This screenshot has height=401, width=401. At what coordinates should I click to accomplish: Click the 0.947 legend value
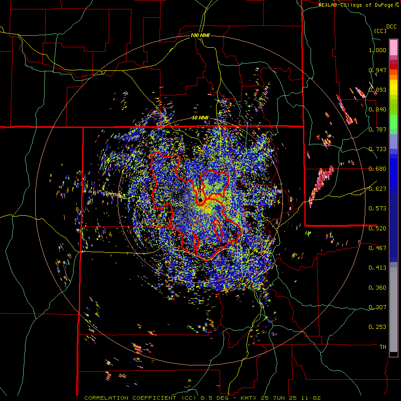click(x=377, y=70)
